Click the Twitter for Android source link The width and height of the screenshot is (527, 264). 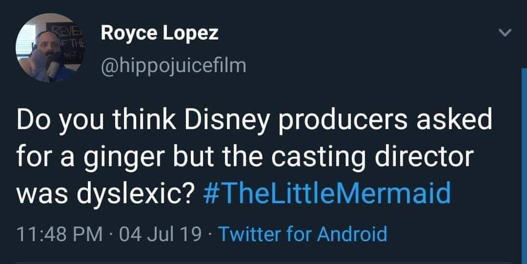coord(302,234)
